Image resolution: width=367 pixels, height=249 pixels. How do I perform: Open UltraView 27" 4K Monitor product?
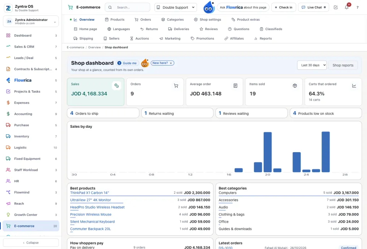pyautogui.click(x=91, y=200)
